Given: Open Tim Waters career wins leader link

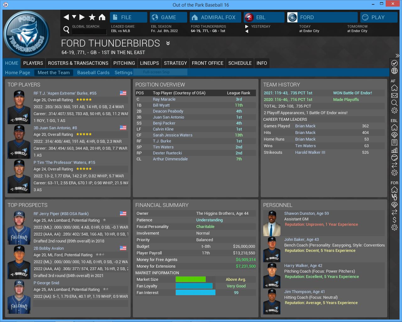Looking at the screenshot, I should [305, 146].
